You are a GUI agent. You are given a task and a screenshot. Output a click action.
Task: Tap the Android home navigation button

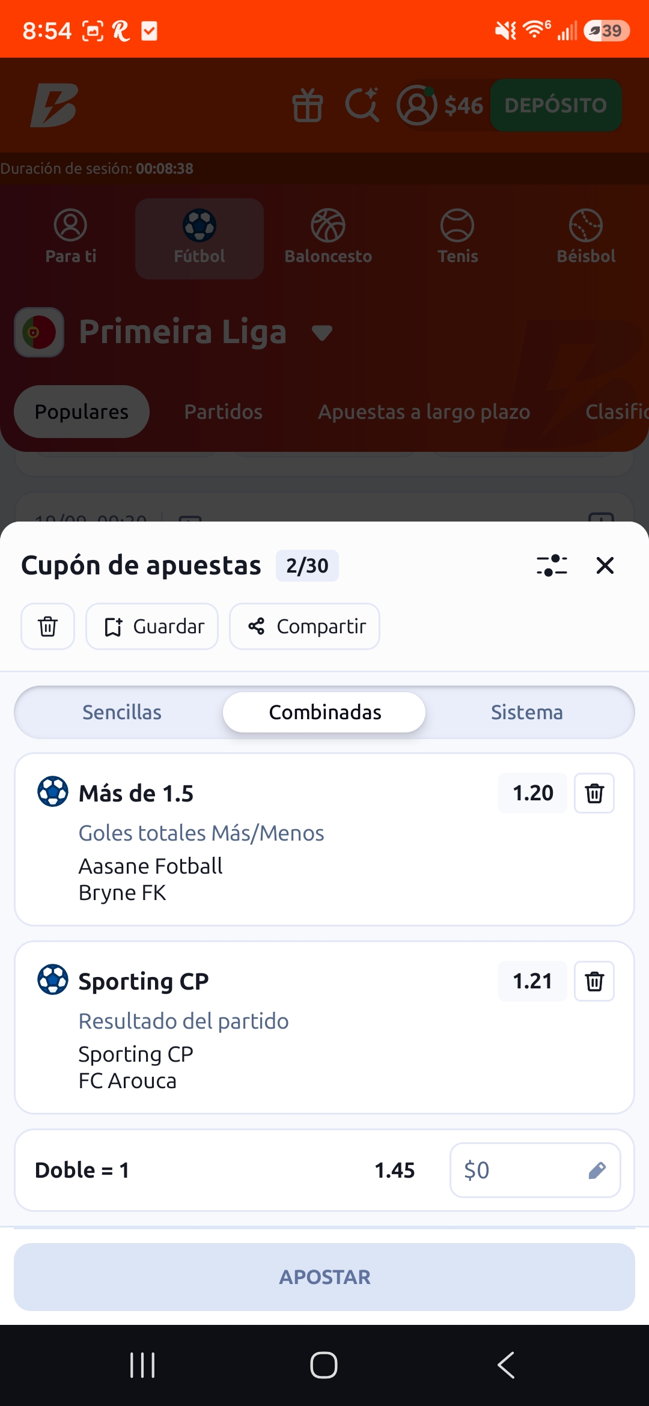click(324, 1365)
